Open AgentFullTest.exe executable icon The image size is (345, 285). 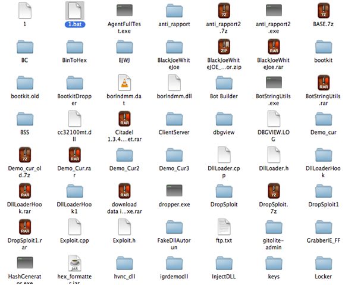point(124,10)
